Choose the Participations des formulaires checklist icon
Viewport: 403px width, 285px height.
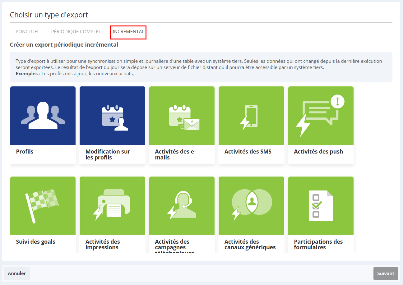click(321, 205)
